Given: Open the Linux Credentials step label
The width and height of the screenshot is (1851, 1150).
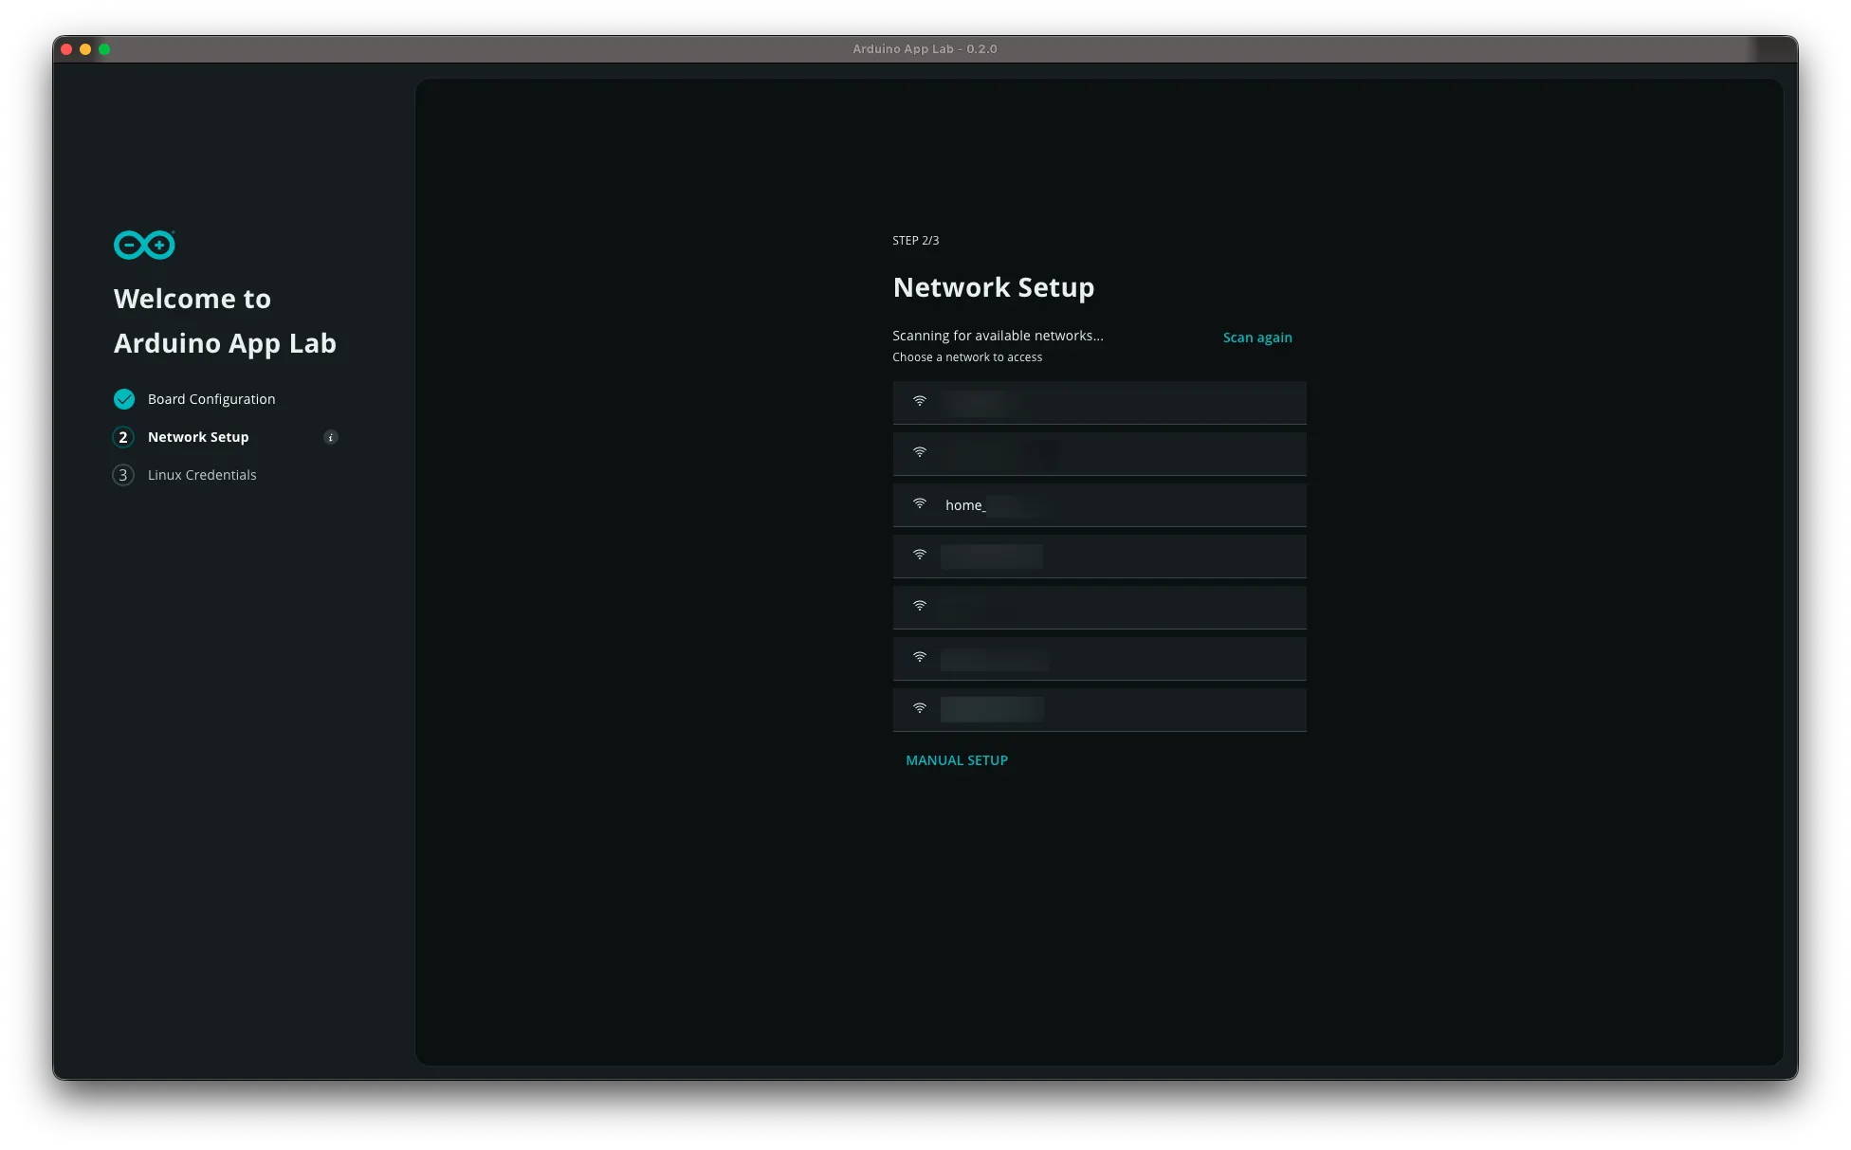Looking at the screenshot, I should [202, 475].
